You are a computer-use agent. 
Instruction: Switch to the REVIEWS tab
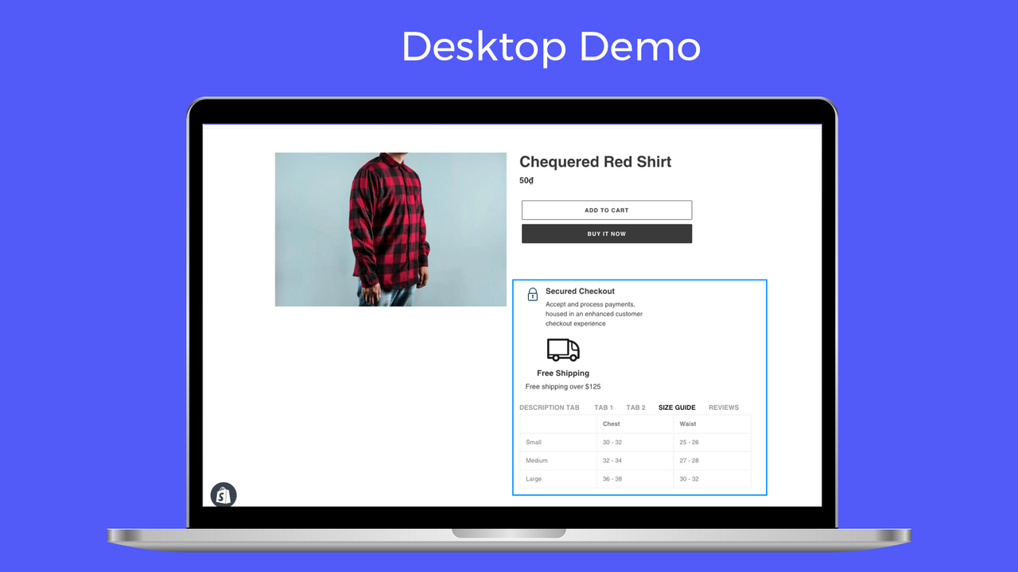(723, 407)
